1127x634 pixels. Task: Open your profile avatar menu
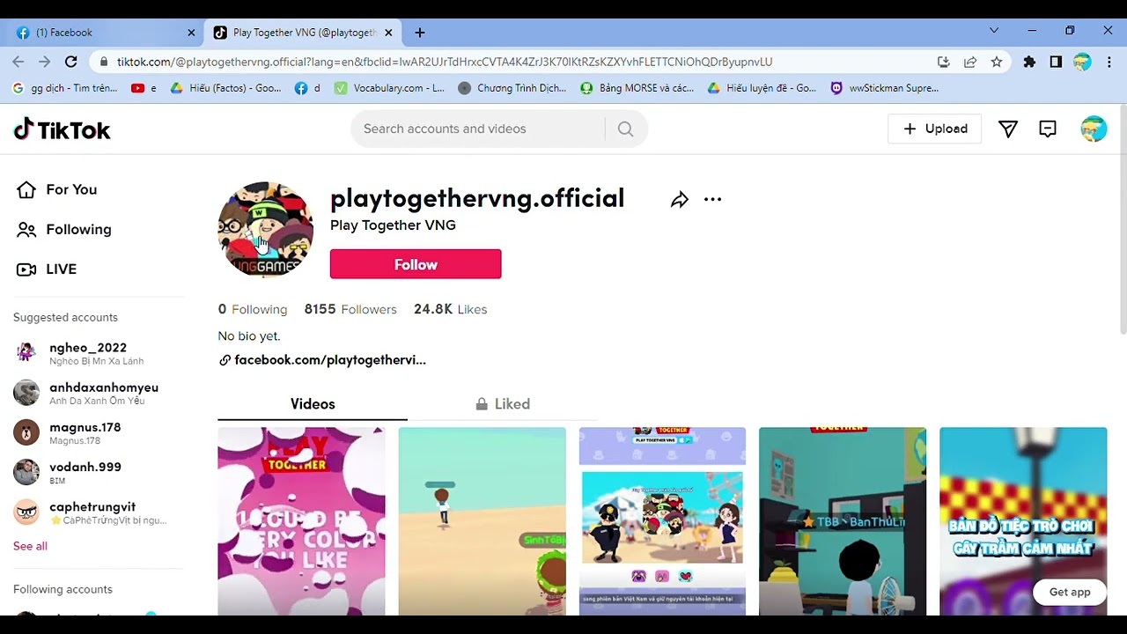(1093, 129)
